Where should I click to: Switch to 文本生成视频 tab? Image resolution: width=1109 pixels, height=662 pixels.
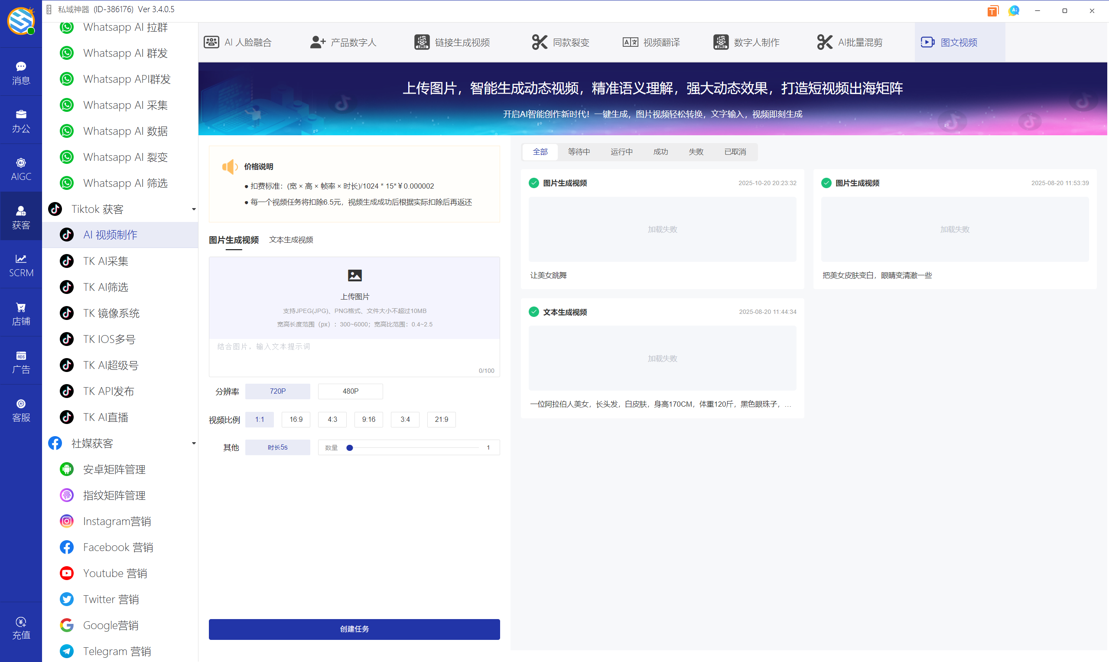(x=291, y=240)
